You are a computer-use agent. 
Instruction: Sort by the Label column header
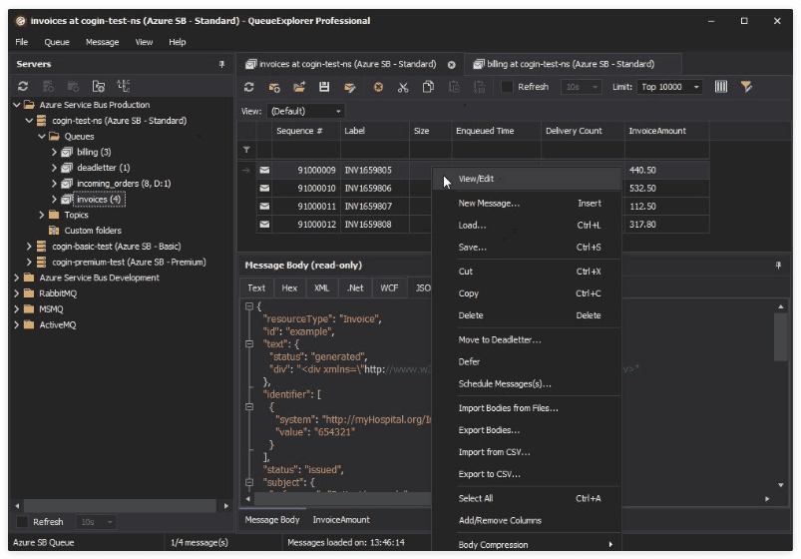click(x=374, y=131)
